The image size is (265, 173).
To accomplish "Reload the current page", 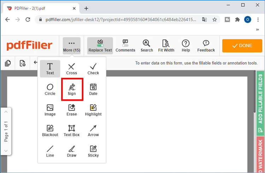I will [28, 20].
